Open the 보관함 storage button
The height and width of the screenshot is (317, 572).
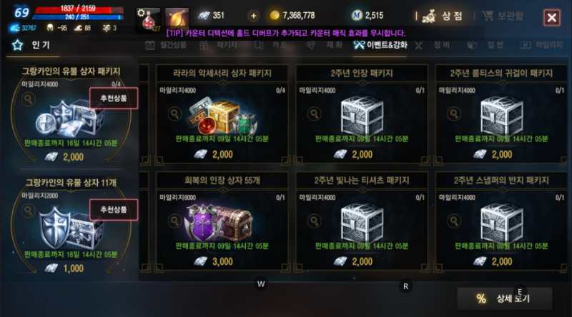[x=503, y=16]
